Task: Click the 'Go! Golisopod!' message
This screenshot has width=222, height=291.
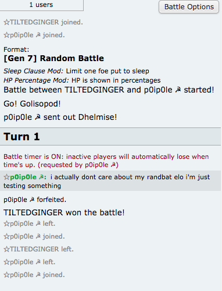Action: 32,104
